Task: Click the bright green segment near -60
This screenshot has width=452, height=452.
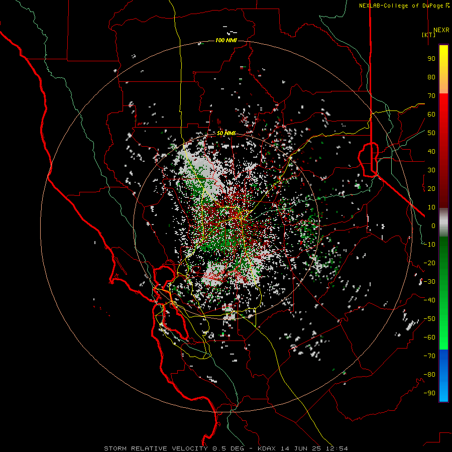Action: 443,338
